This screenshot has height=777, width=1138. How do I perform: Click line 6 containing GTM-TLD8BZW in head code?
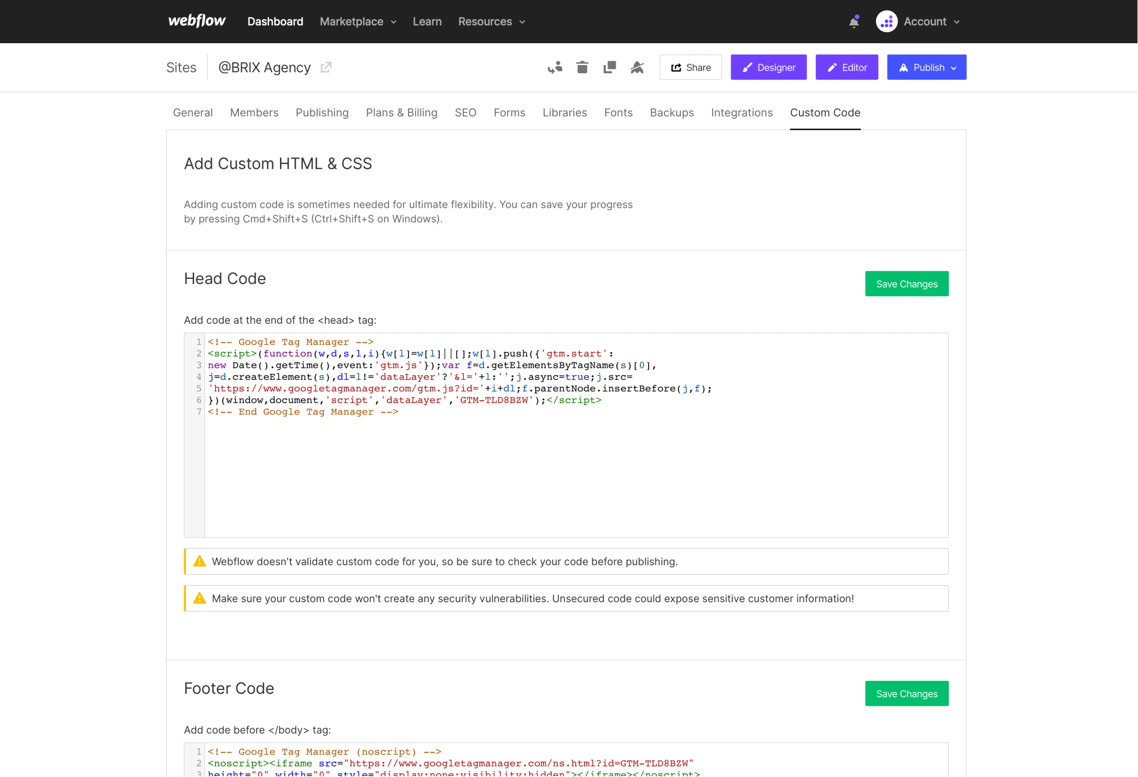[404, 400]
